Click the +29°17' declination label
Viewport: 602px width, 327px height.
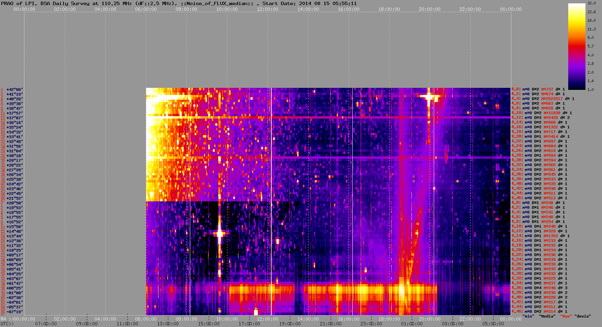[15, 160]
